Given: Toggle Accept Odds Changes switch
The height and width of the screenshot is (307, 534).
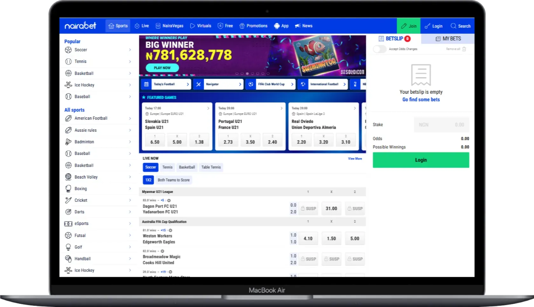Looking at the screenshot, I should pos(380,49).
